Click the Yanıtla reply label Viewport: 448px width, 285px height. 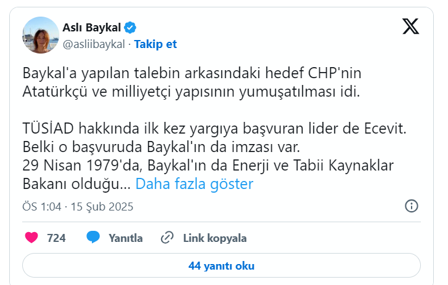[x=125, y=238]
